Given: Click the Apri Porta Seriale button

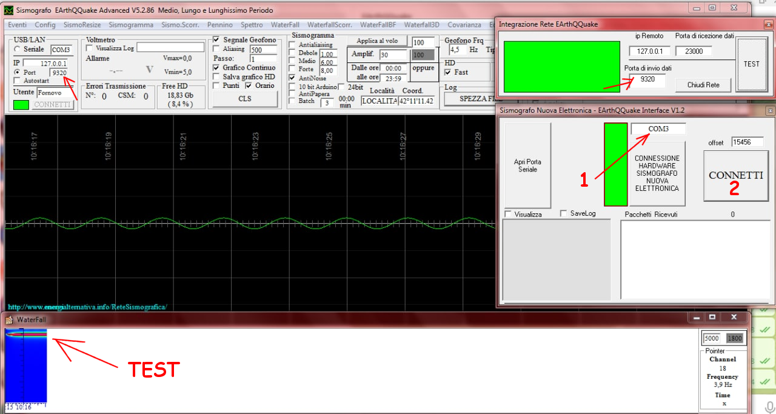Looking at the screenshot, I should pos(528,165).
